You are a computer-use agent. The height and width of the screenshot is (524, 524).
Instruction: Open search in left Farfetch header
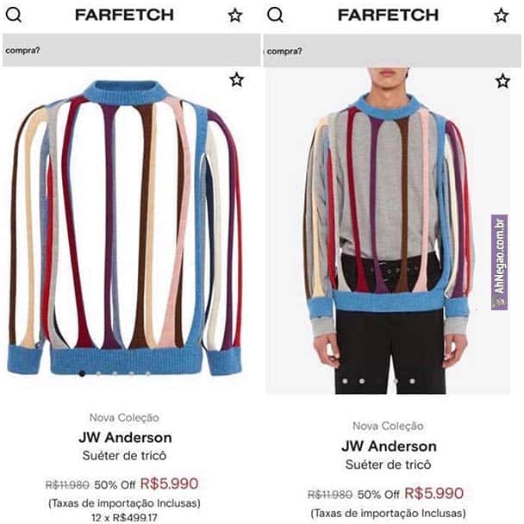point(14,15)
